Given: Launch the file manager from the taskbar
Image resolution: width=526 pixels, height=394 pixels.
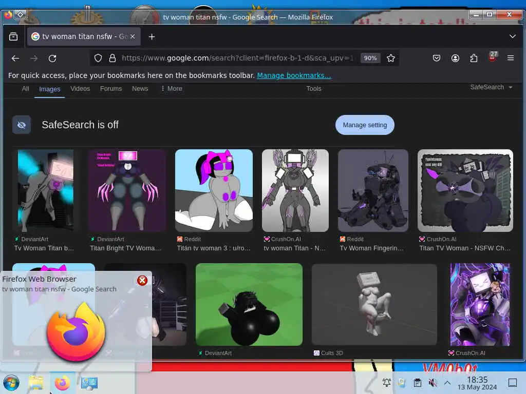Looking at the screenshot, I should tap(36, 383).
